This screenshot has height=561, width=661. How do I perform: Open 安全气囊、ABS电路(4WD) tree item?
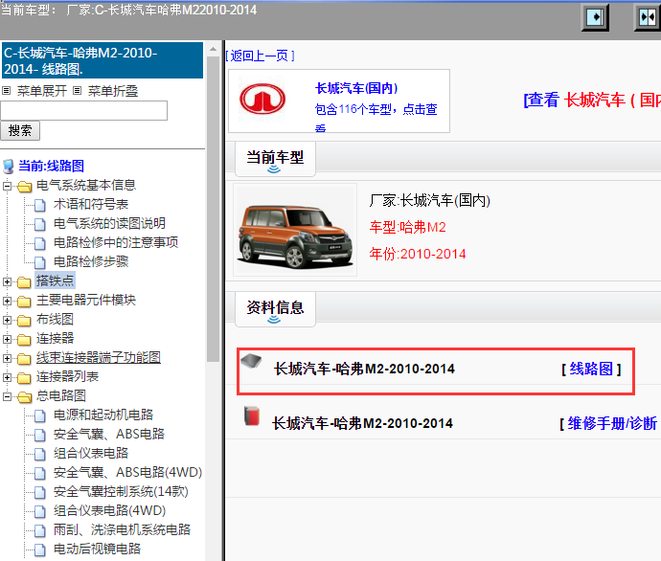coord(127,473)
